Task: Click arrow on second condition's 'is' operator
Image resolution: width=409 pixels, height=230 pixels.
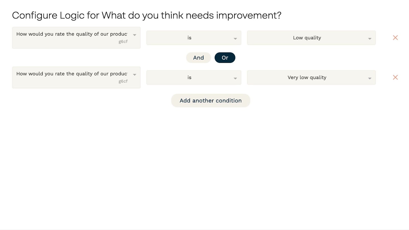Action: coord(235,78)
